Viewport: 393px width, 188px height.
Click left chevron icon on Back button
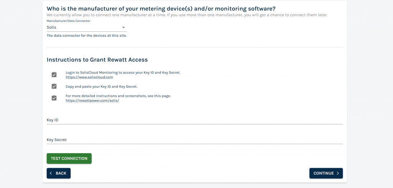(51, 173)
